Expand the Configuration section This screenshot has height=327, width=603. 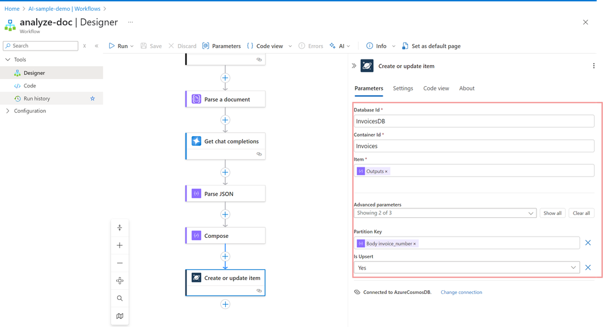pyautogui.click(x=8, y=111)
